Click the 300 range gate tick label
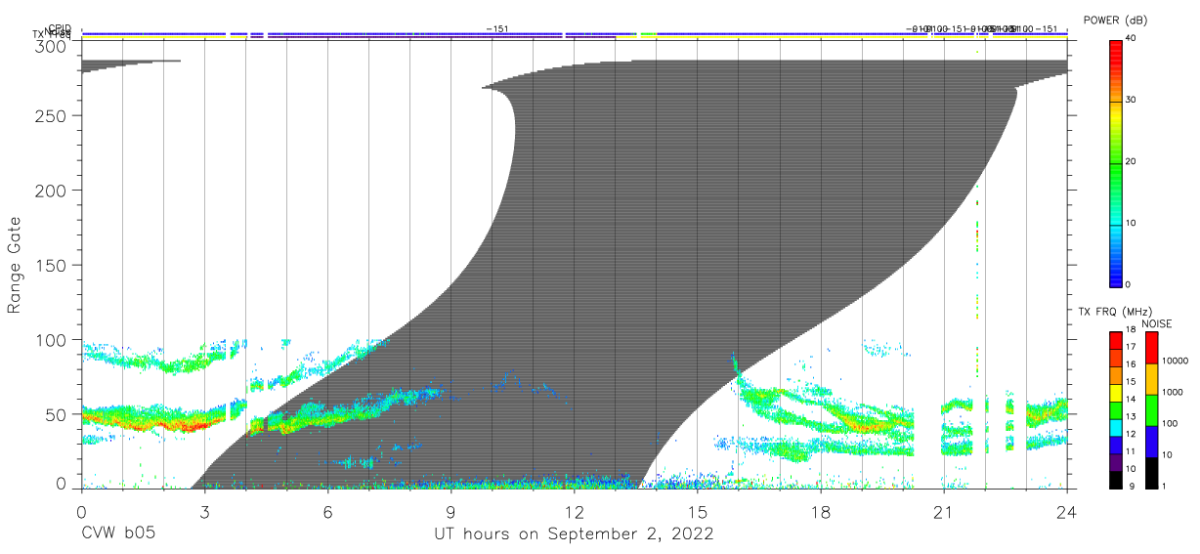 click(x=52, y=47)
